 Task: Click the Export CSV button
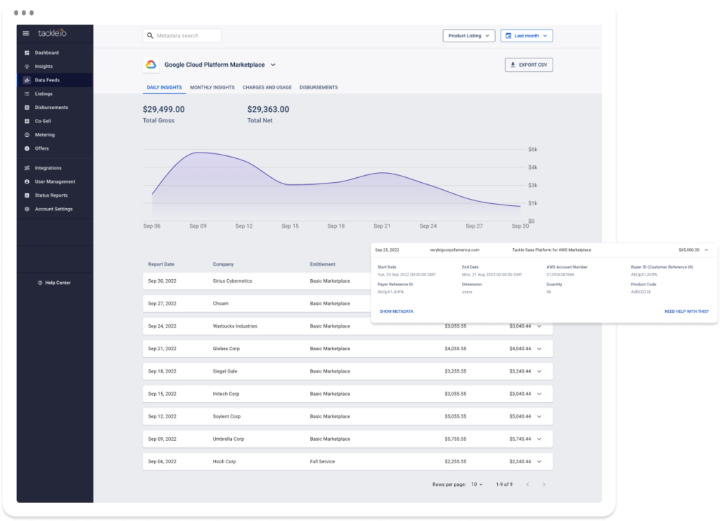coord(529,65)
